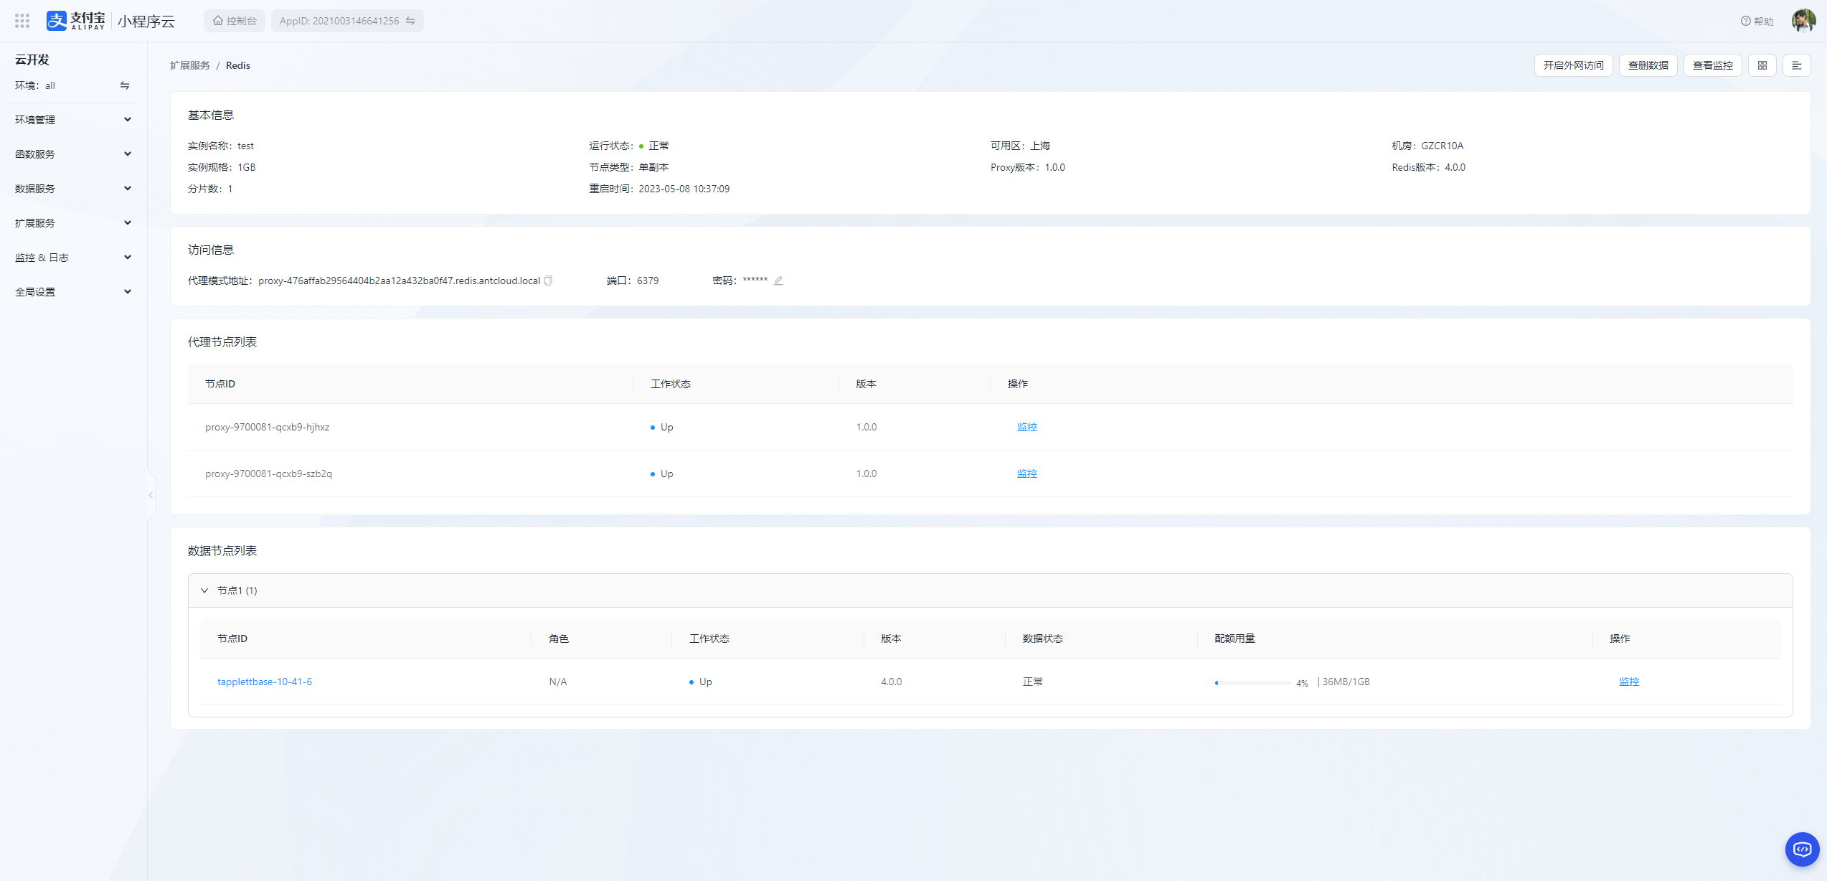
Task: Open the 扩展服务 breadcrumb link
Action: coord(190,65)
